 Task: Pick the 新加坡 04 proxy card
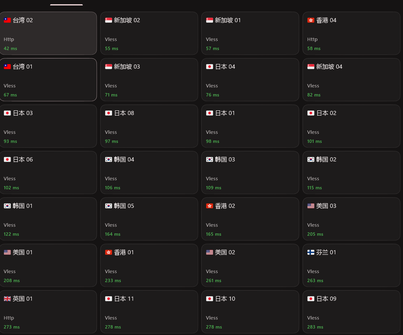351,80
